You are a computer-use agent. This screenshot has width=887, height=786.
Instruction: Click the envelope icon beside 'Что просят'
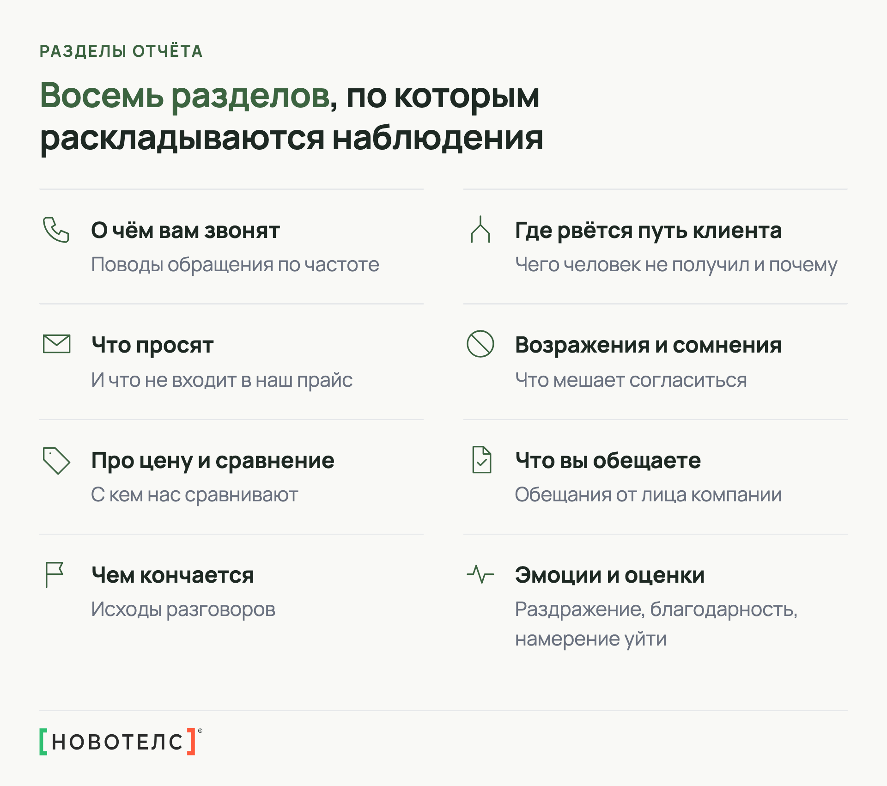56,344
